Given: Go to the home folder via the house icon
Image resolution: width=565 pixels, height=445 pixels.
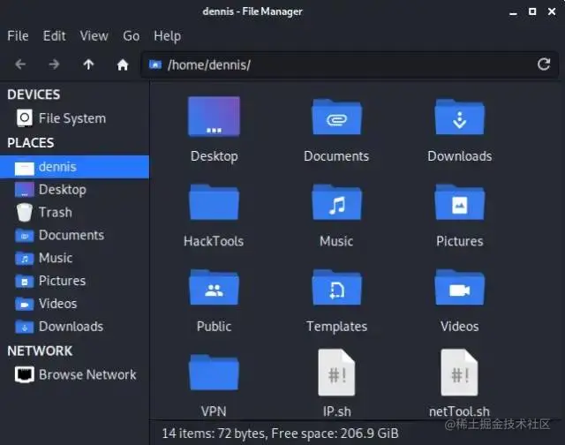Looking at the screenshot, I should (x=123, y=64).
